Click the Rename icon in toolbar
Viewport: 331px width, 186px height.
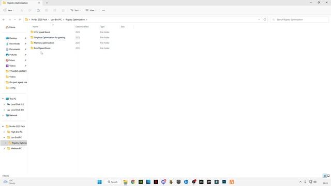[47, 10]
